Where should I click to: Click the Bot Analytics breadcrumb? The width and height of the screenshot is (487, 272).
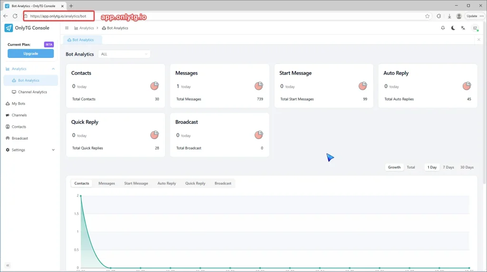click(x=115, y=28)
